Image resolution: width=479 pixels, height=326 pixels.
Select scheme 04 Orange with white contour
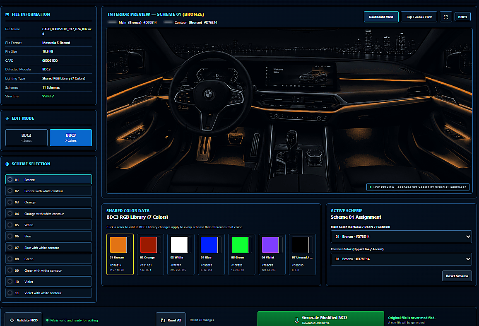point(48,214)
